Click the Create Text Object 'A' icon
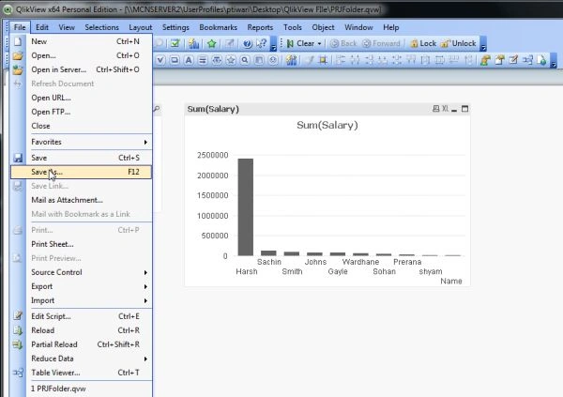Image resolution: width=563 pixels, height=397 pixels. 189,60
